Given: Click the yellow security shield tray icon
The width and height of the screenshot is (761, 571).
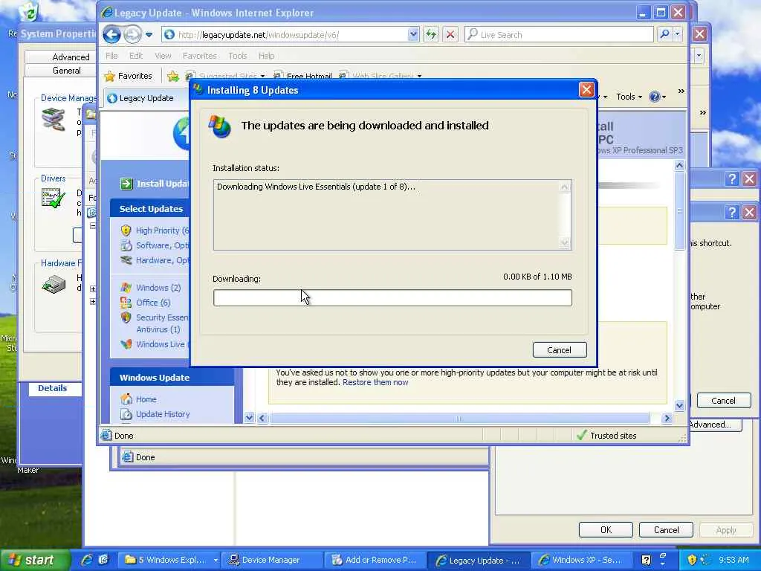Looking at the screenshot, I should [692, 560].
